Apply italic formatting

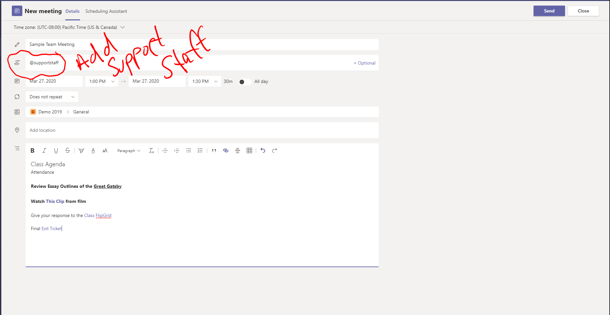pos(44,150)
